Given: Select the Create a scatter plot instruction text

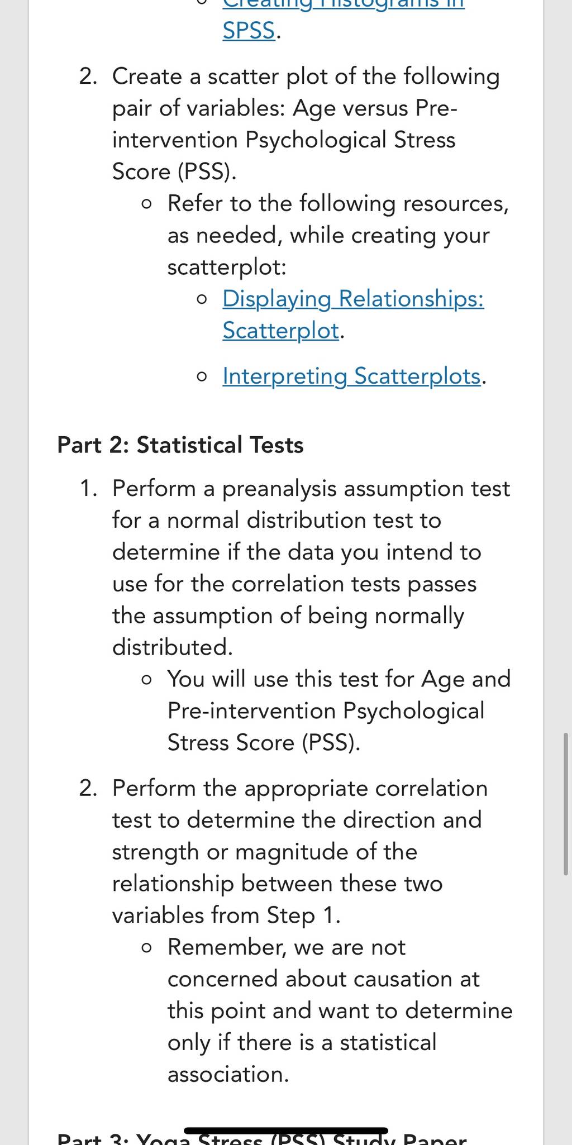Looking at the screenshot, I should [306, 124].
